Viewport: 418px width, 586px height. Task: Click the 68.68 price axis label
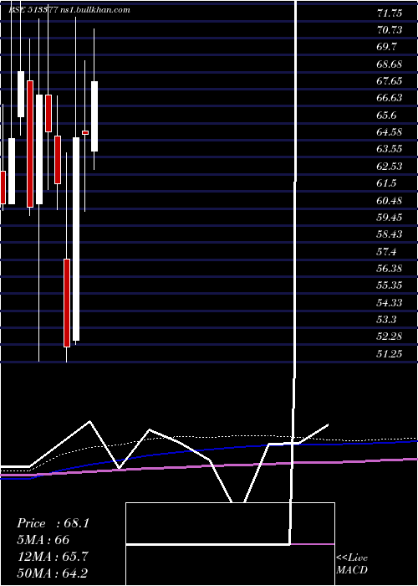pos(390,64)
